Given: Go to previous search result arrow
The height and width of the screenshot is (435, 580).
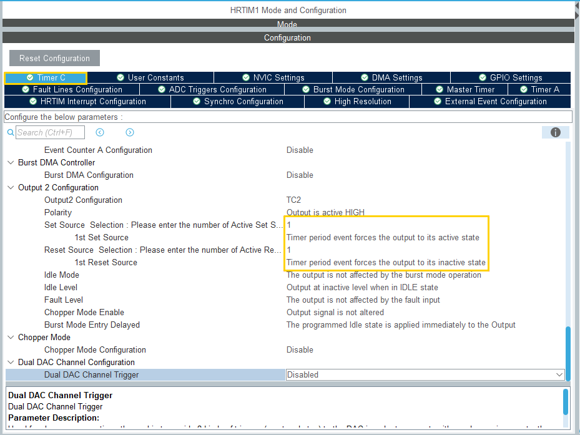Looking at the screenshot, I should (100, 132).
